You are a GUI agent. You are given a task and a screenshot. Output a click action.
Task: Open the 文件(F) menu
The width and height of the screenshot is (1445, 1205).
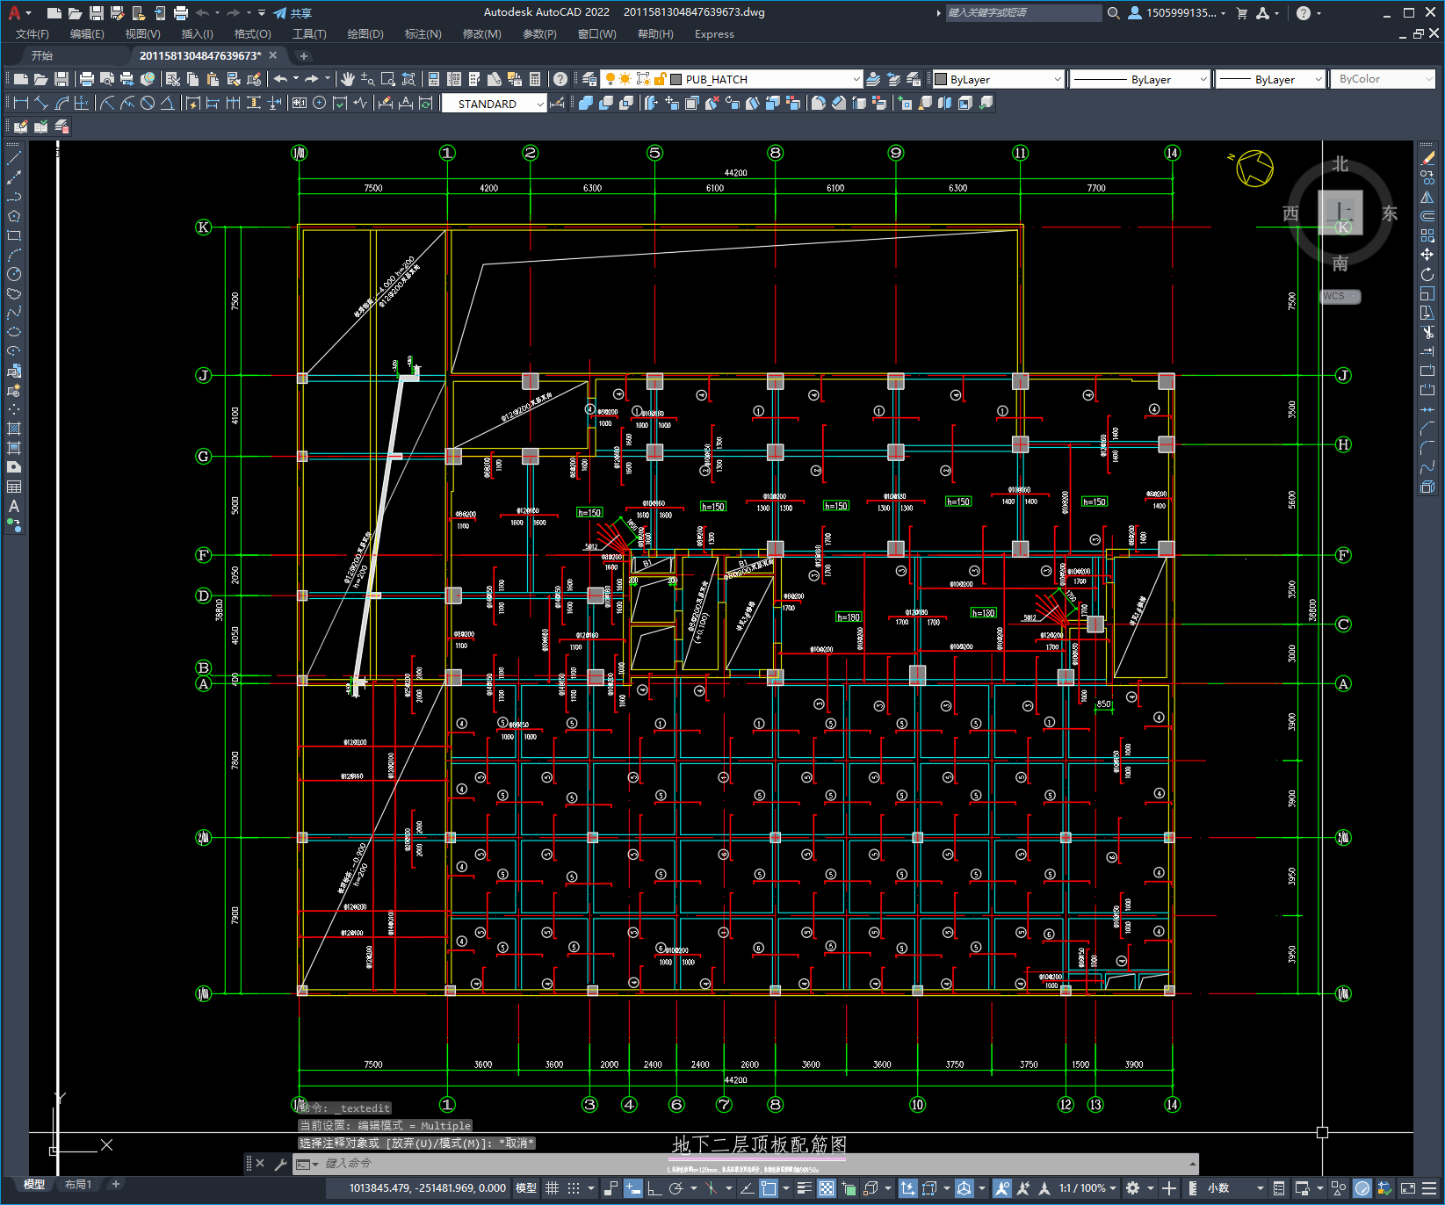point(33,34)
